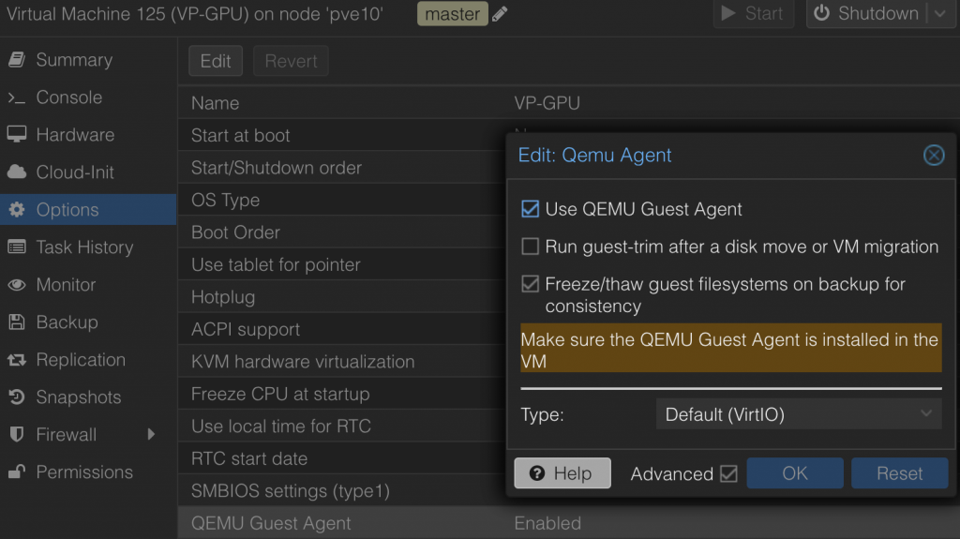Click the Hardware monitor icon
This screenshot has width=960, height=539.
(17, 134)
